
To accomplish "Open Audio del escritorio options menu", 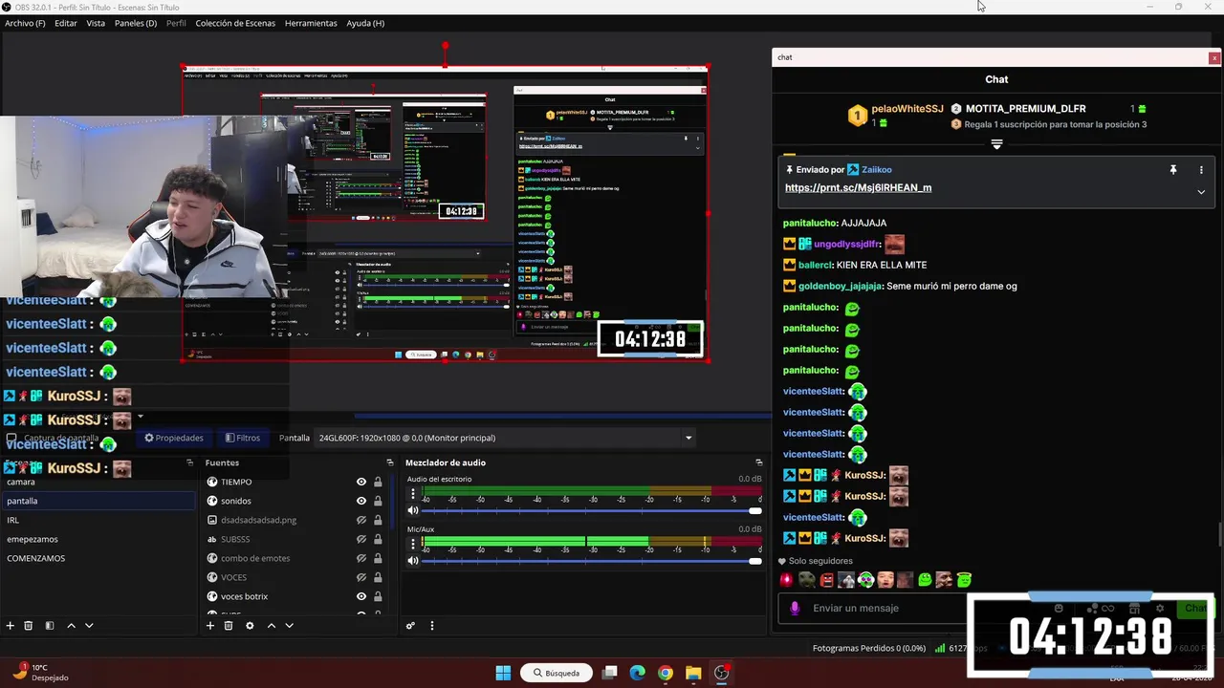I will point(413,493).
